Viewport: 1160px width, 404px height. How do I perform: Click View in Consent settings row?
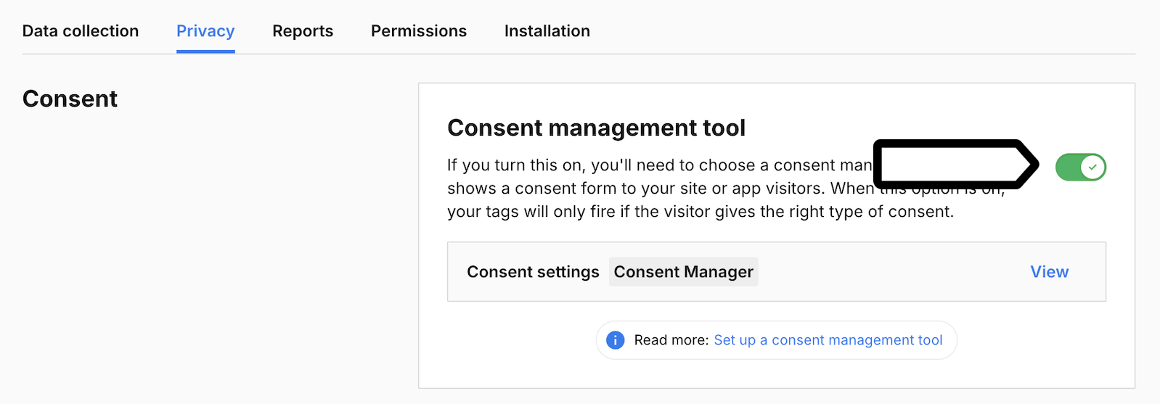tap(1050, 272)
